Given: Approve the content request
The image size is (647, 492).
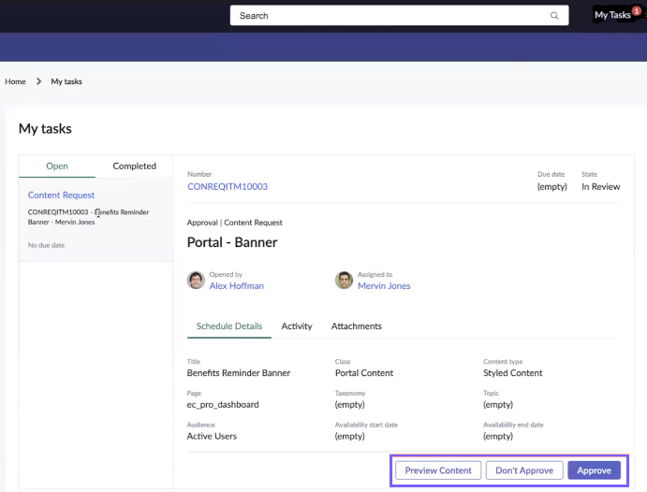Looking at the screenshot, I should (x=594, y=470).
